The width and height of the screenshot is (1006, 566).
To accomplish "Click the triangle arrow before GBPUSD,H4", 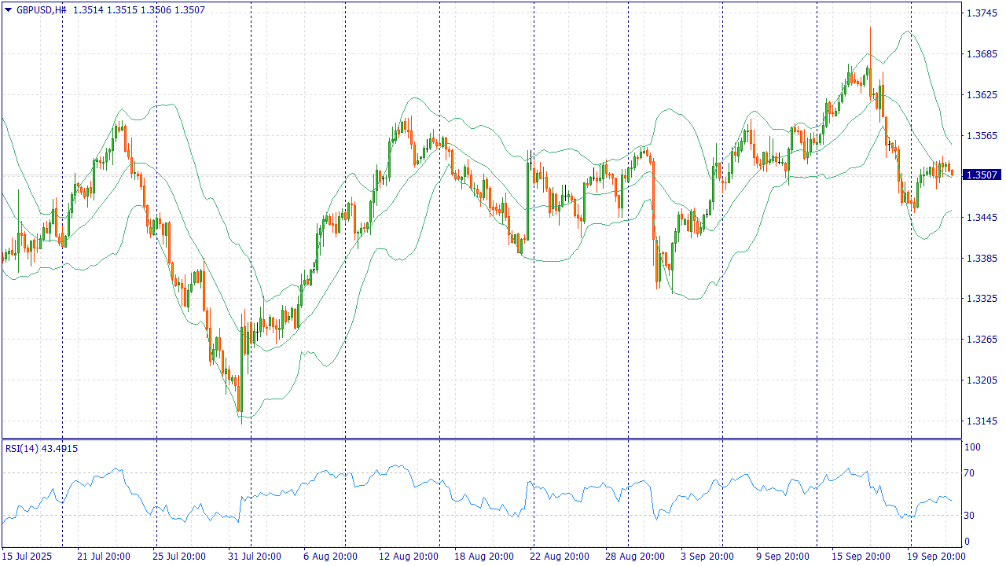I will tap(8, 10).
